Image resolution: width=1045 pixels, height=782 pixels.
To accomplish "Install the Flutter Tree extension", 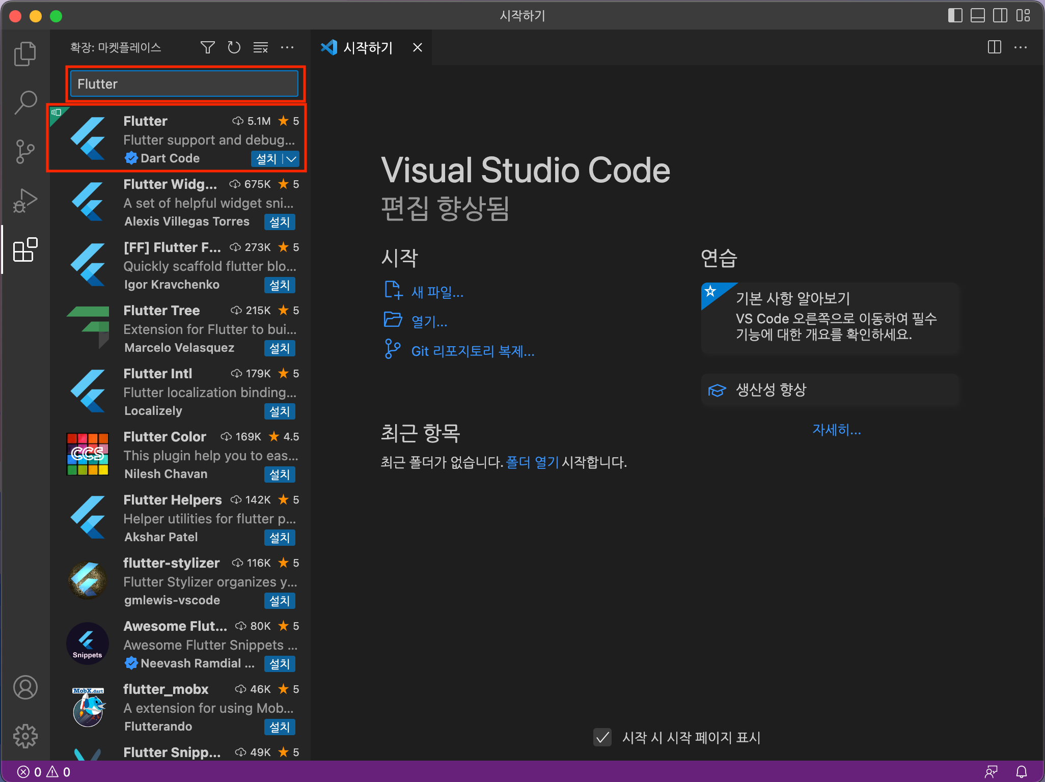I will [x=280, y=348].
